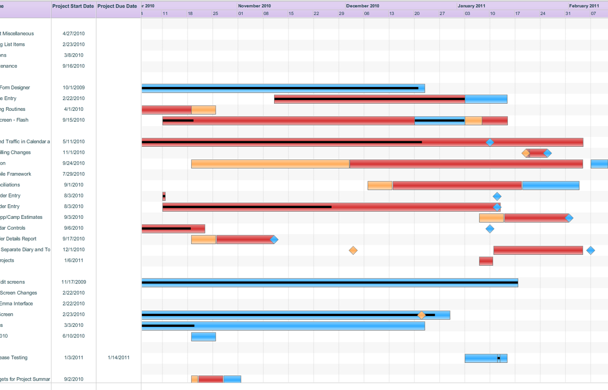Select the blue milestone diamond after the Order Entry bar
The image size is (608, 390).
coord(497,207)
